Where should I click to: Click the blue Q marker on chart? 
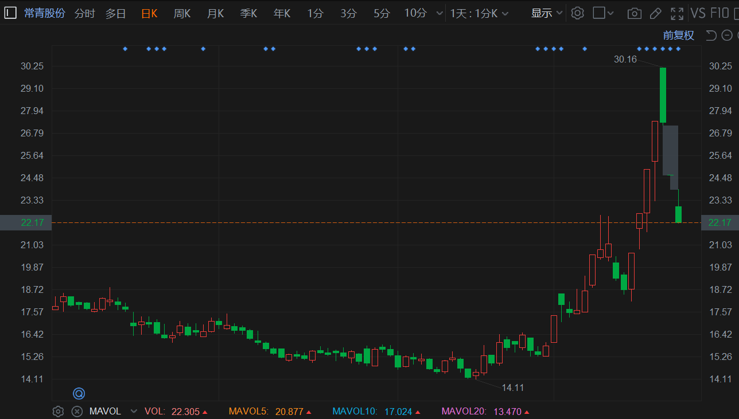pyautogui.click(x=79, y=393)
